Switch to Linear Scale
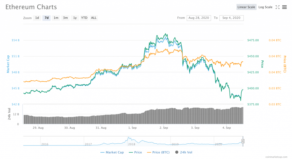This screenshot has width=292, height=159. [246, 7]
